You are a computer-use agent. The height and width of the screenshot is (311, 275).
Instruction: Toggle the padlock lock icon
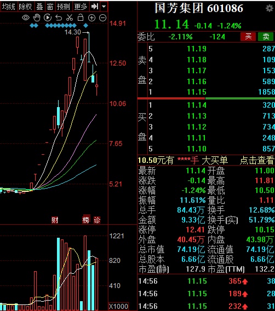click(x=81, y=17)
